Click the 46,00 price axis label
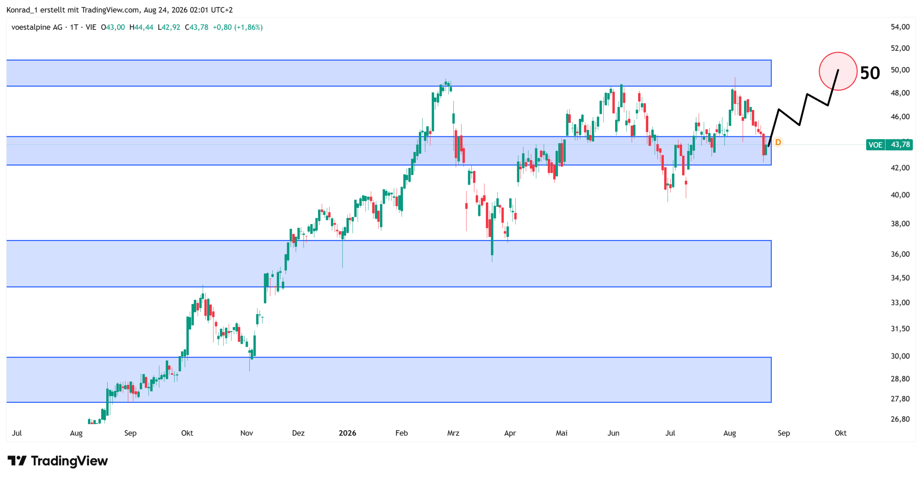The image size is (922, 480). tap(900, 117)
